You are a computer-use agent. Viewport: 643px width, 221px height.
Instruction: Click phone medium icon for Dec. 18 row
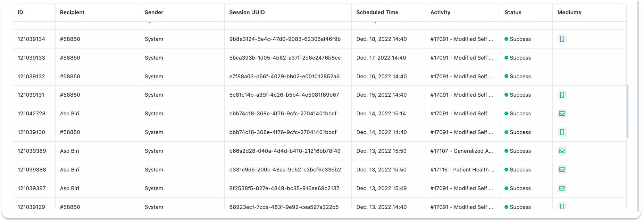562,39
